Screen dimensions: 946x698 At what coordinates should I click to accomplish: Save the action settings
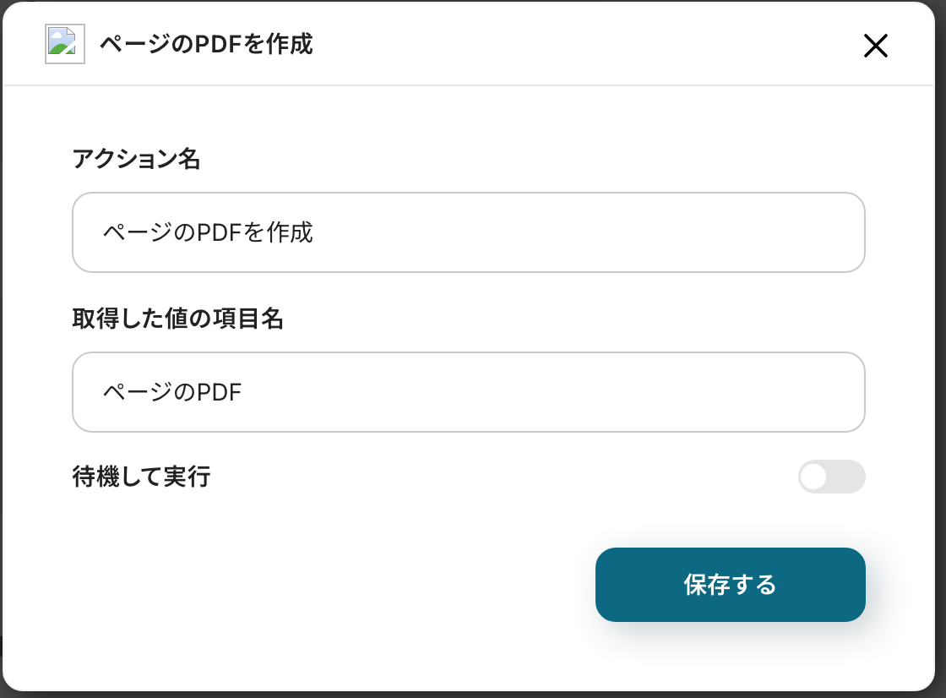(x=730, y=585)
